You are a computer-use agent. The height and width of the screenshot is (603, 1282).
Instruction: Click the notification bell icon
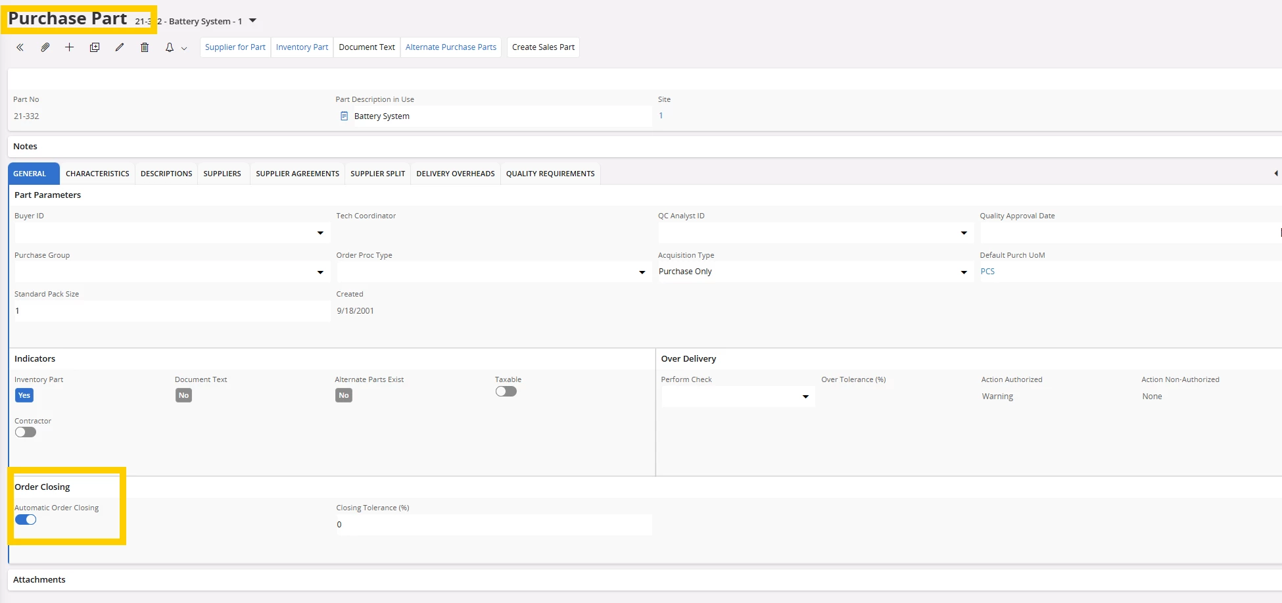click(170, 47)
